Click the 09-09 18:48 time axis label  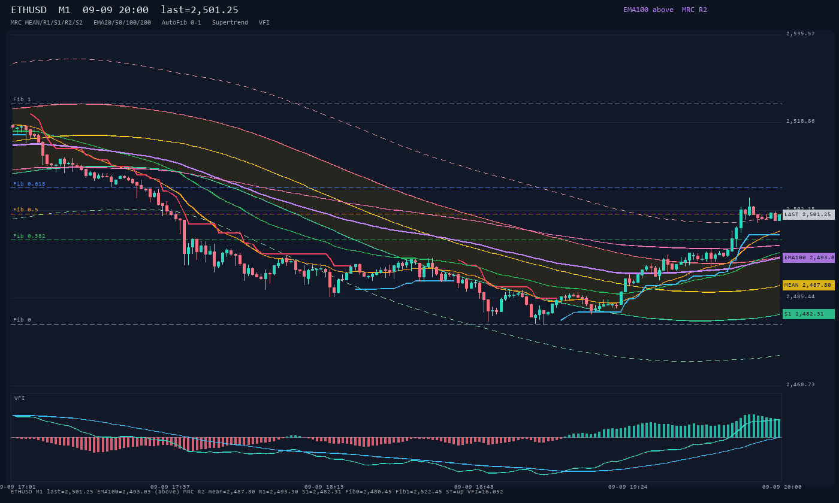(474, 487)
